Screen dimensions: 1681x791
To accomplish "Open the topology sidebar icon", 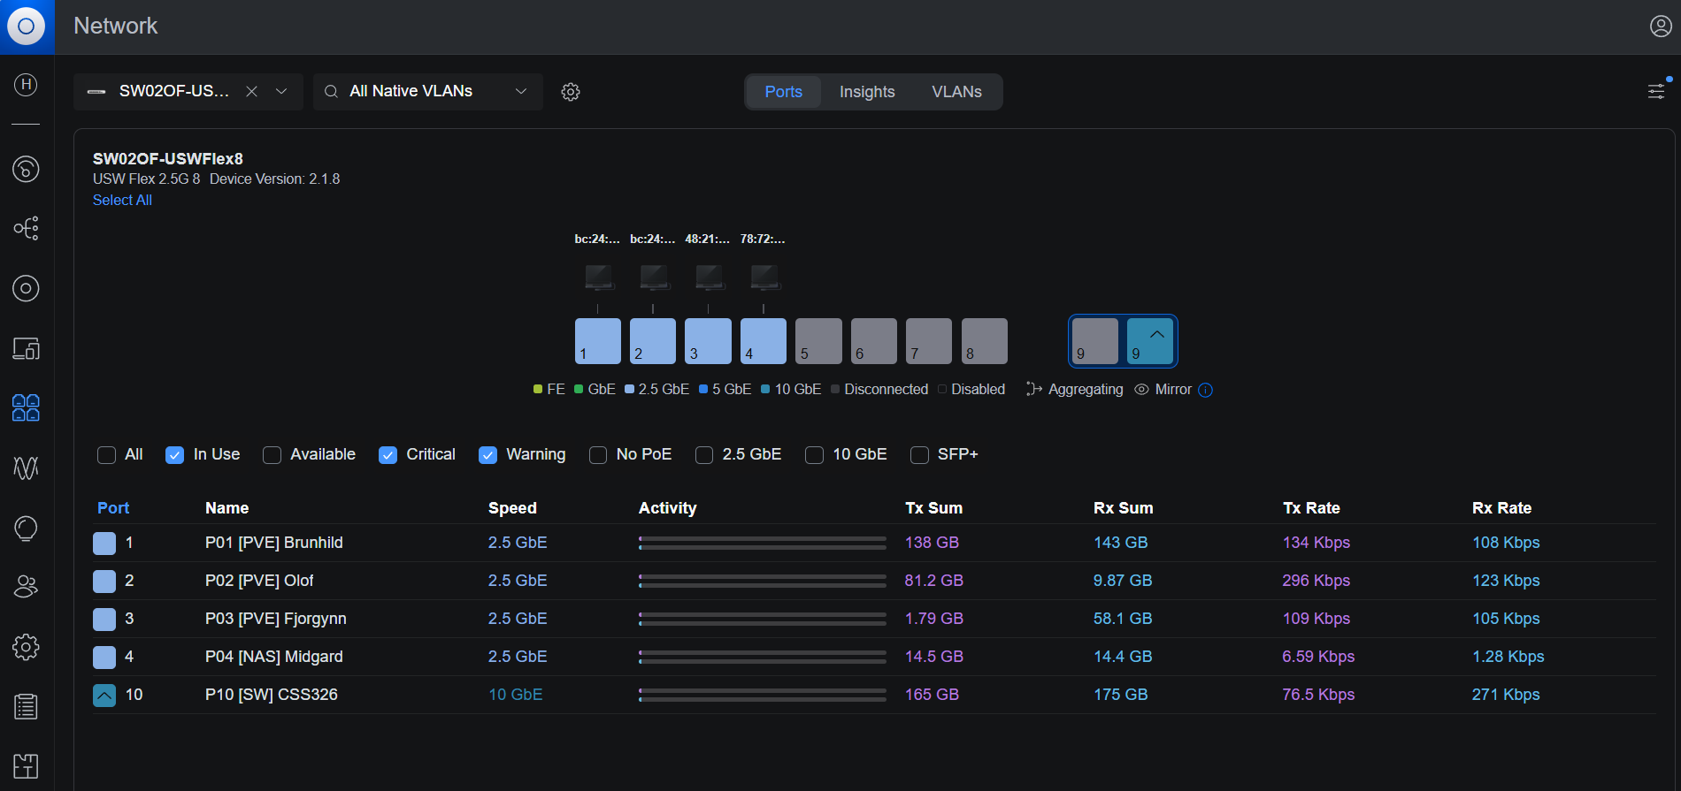I will coord(26,228).
